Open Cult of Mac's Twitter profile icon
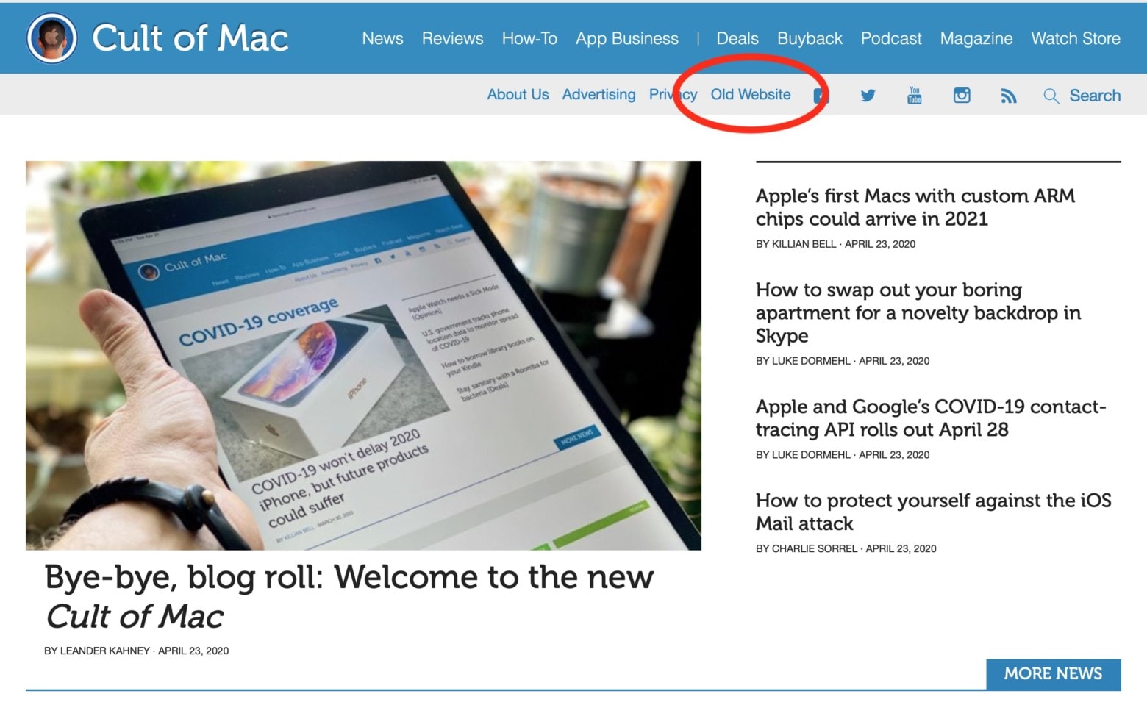The image size is (1147, 716). [868, 95]
